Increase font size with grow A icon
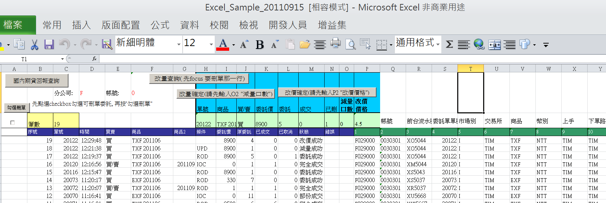Viewport: 606px width, 203px height. click(244, 44)
